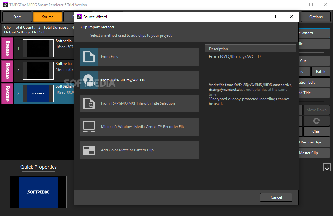The image size is (333, 216).
Task: Click the Master Clip button
Action: point(314,153)
